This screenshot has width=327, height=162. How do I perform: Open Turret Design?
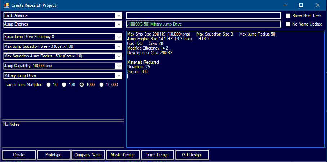coord(157,155)
